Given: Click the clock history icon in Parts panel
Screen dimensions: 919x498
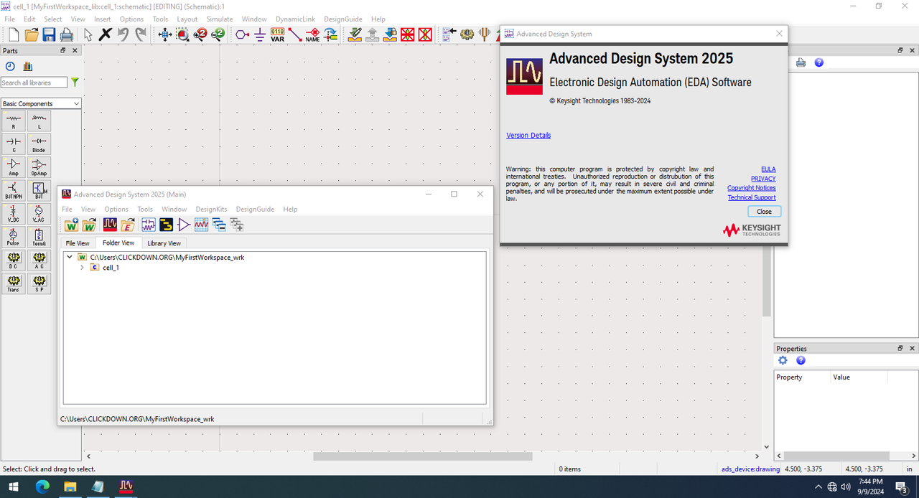Looking at the screenshot, I should (10, 67).
